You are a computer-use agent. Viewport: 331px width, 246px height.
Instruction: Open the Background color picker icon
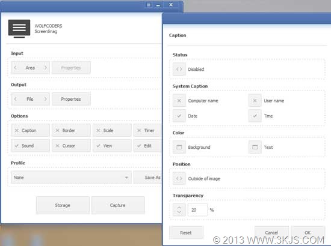(x=179, y=147)
